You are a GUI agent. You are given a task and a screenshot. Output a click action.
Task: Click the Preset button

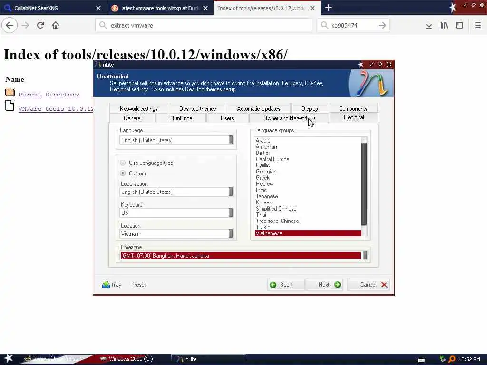[138, 285]
